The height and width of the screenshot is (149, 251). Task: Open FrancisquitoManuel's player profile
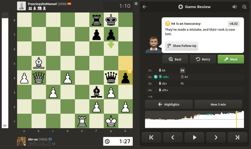coord(41,4)
